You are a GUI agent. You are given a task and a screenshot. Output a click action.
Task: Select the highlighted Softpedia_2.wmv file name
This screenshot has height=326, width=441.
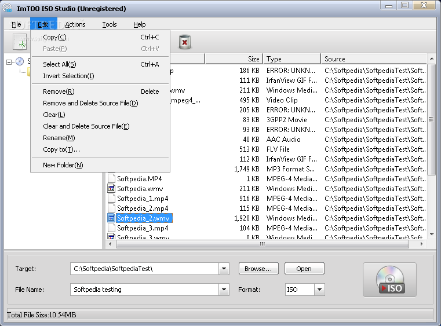144,218
